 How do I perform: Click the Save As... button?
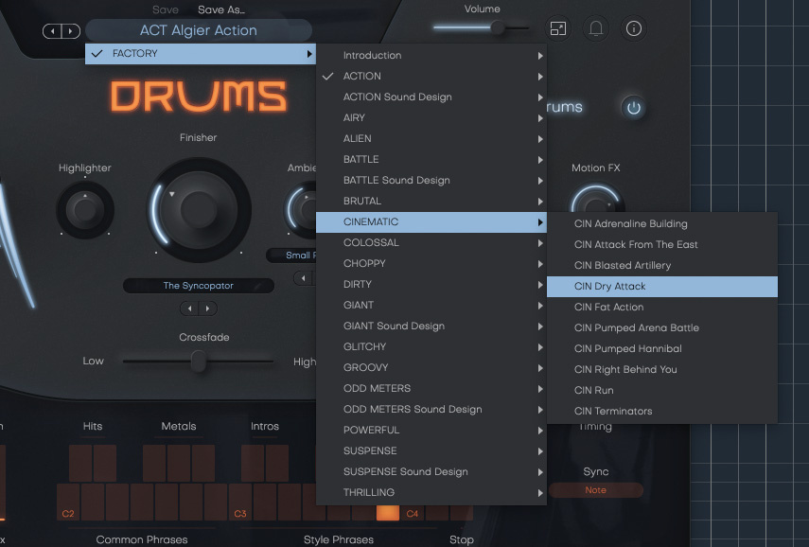[220, 9]
